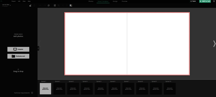
Task: Add photos from Computer
Action: point(18,49)
